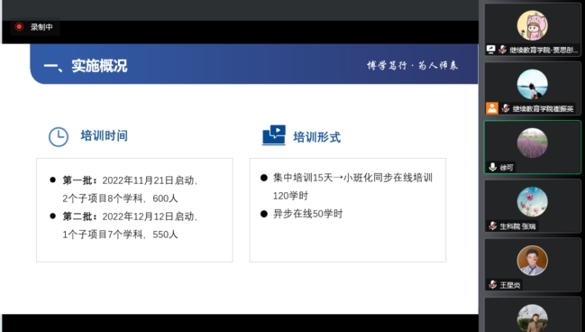Select the partially visible avatar at the bottom of the participant list
Screen dimensions: 585x332
point(533,318)
